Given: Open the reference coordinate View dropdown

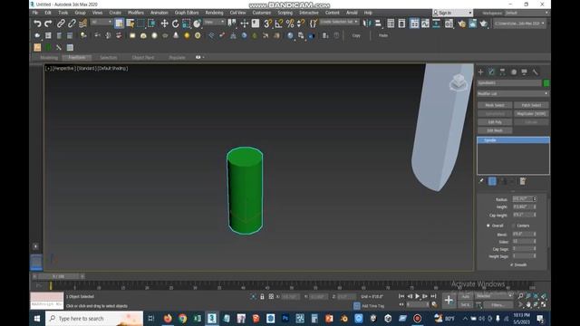Looking at the screenshot, I should [214, 22].
